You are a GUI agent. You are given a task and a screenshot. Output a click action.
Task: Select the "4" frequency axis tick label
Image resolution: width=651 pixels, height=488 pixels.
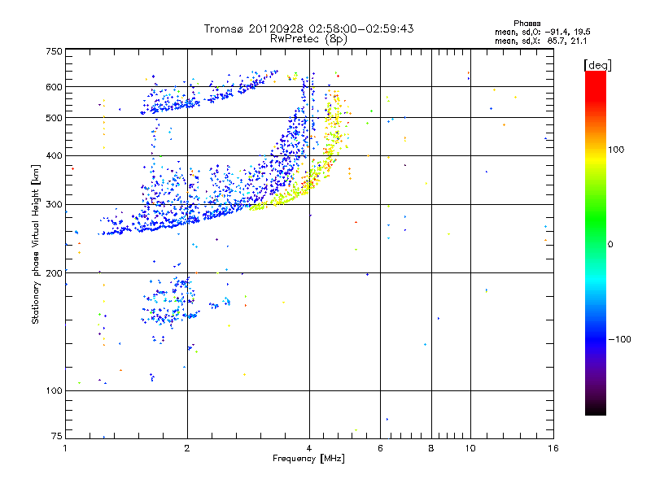309,448
